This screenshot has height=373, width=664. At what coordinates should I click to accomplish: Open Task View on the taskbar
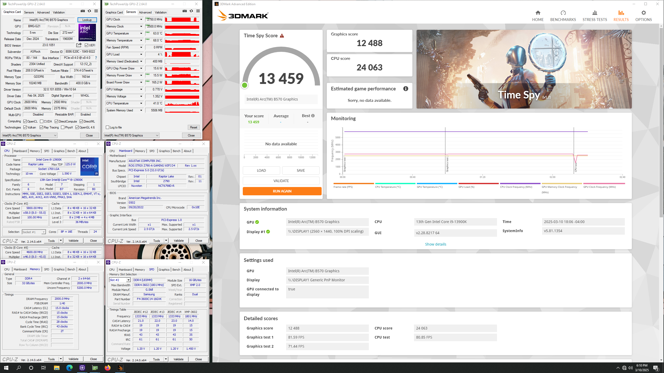[43, 368]
